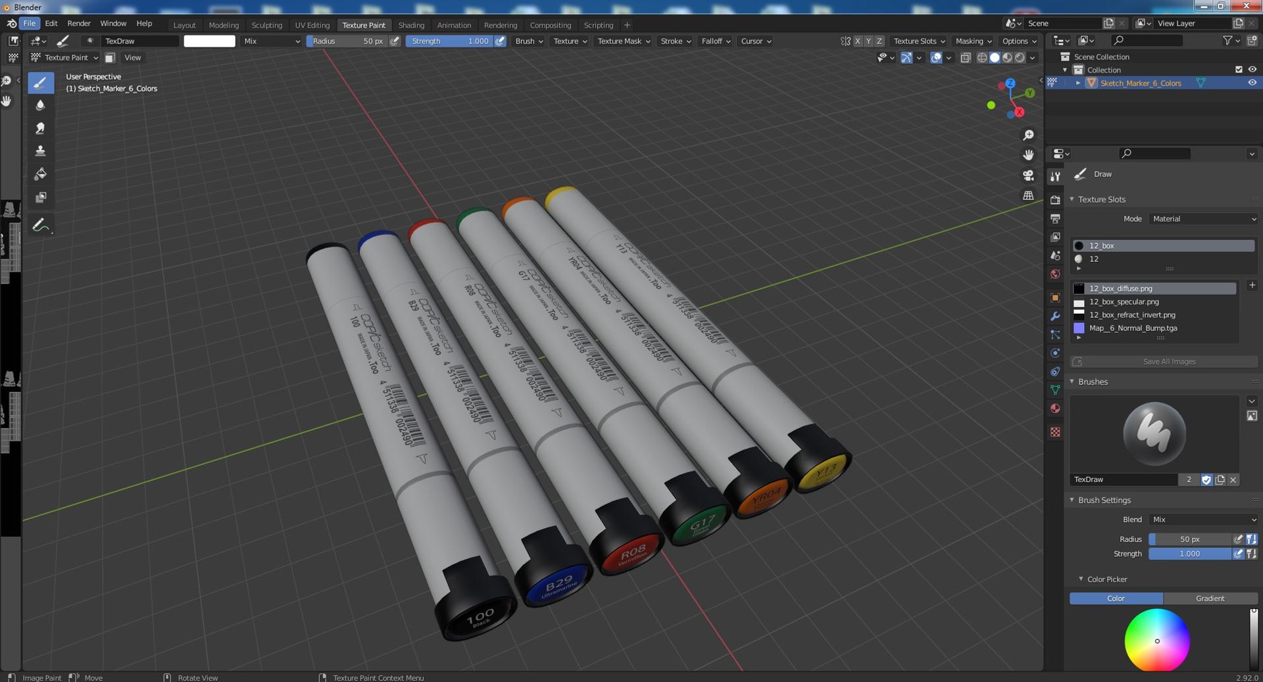This screenshot has height=682, width=1263.
Task: Open the Modifiers properties tab
Action: [1055, 316]
